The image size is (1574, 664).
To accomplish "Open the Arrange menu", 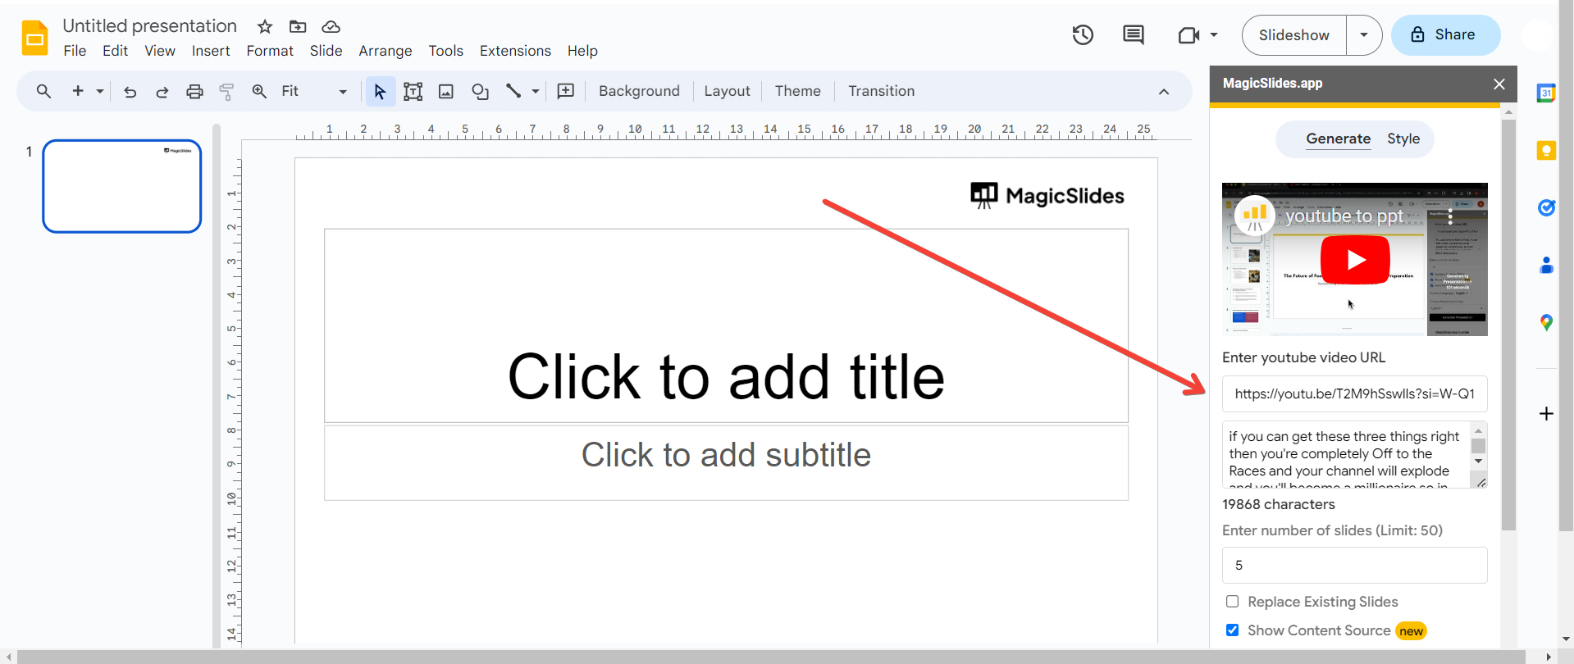I will point(386,51).
